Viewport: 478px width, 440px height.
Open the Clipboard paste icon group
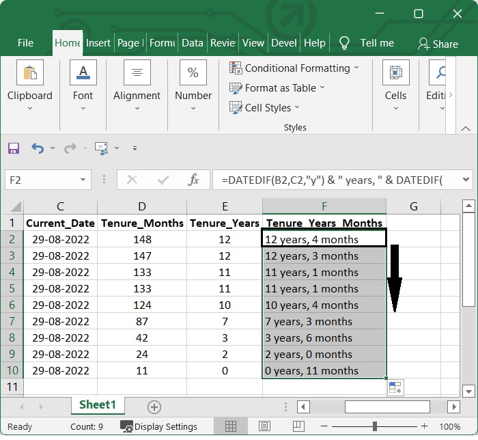point(30,72)
